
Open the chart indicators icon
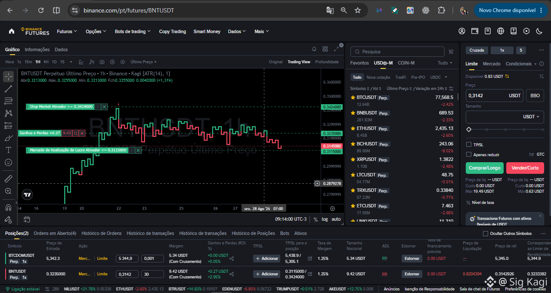[81, 62]
